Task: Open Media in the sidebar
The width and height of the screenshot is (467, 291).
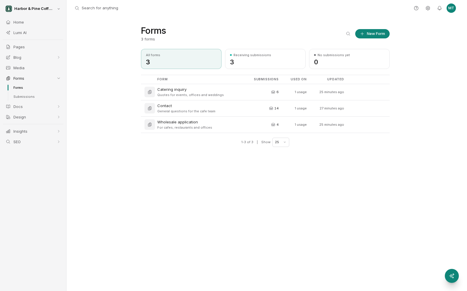Action: click(x=33, y=68)
